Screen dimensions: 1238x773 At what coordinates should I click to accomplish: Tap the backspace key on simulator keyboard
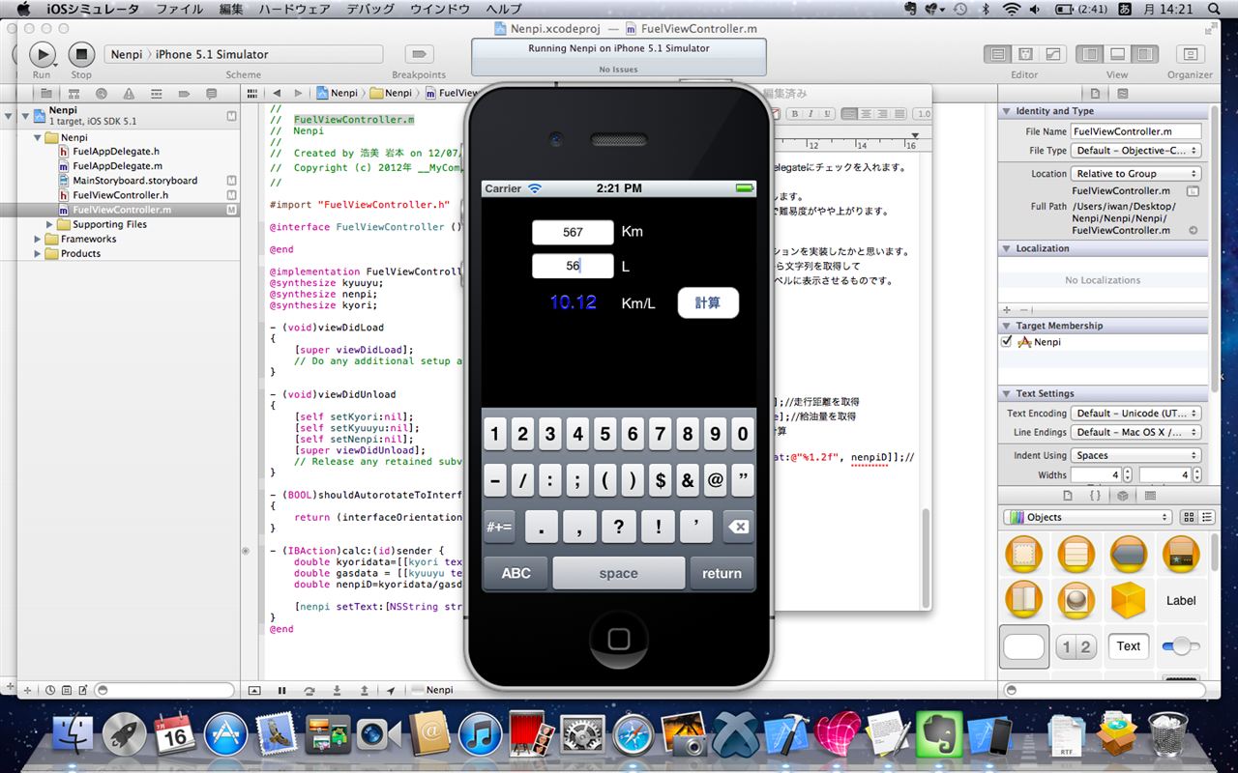coord(738,527)
